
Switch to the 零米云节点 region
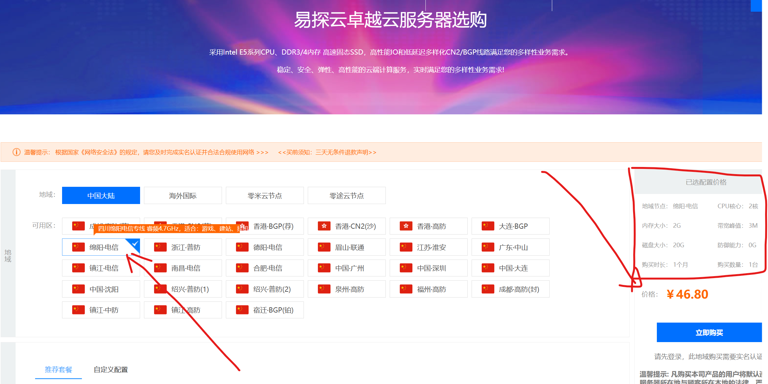(265, 196)
